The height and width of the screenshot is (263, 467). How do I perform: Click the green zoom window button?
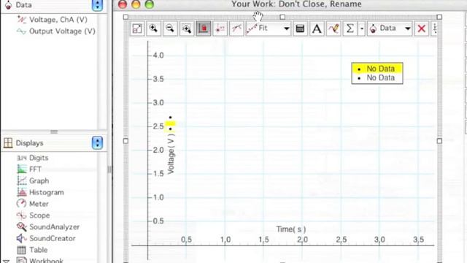pyautogui.click(x=149, y=4)
